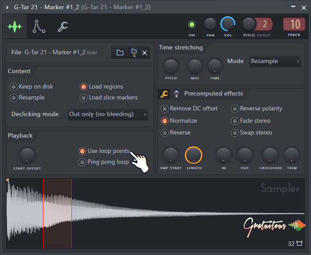Click the MUL knob
Viewport: 311px width, 255px height.
[x=195, y=66]
